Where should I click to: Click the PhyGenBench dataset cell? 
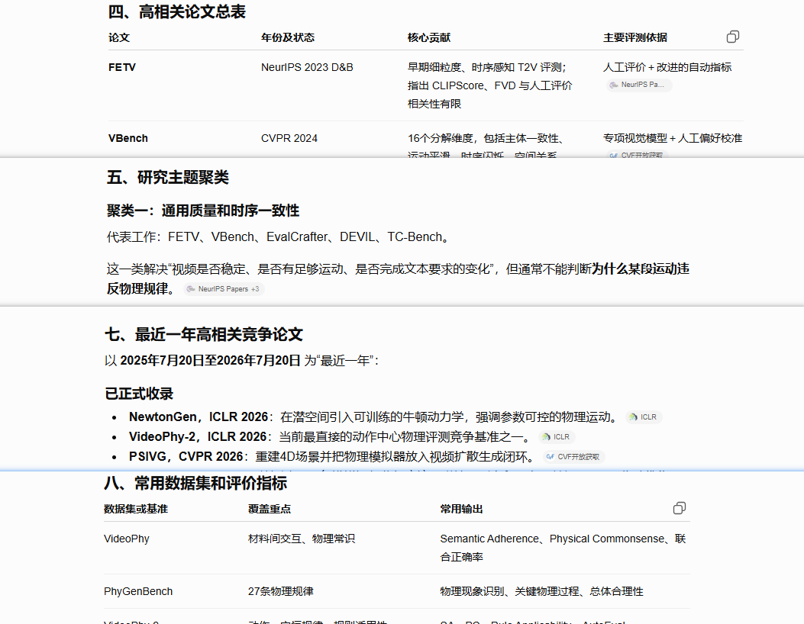pos(138,591)
